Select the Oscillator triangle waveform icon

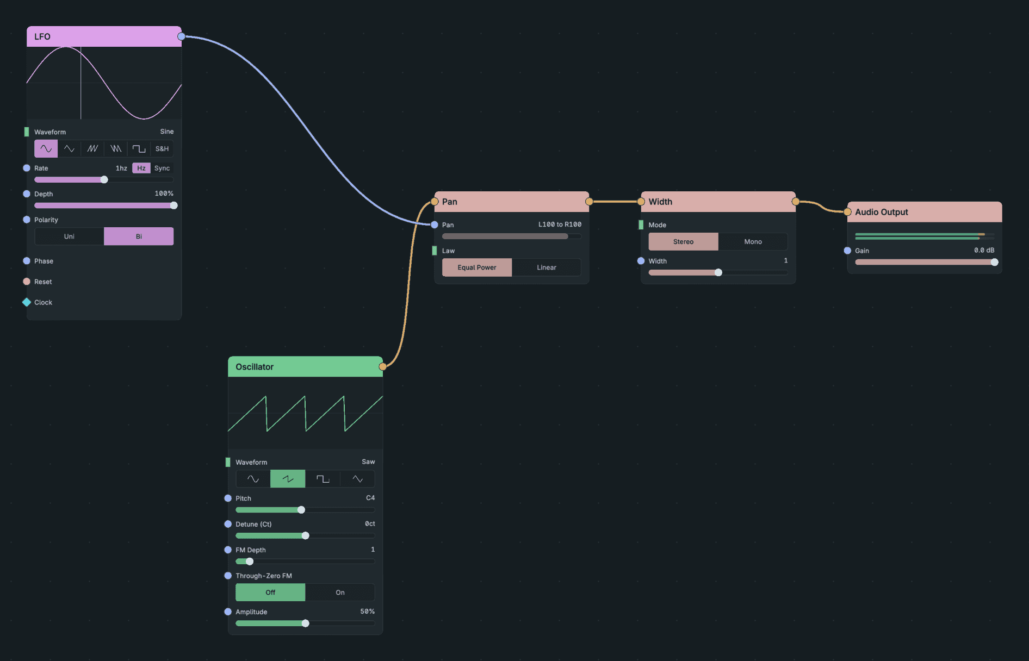pyautogui.click(x=357, y=479)
